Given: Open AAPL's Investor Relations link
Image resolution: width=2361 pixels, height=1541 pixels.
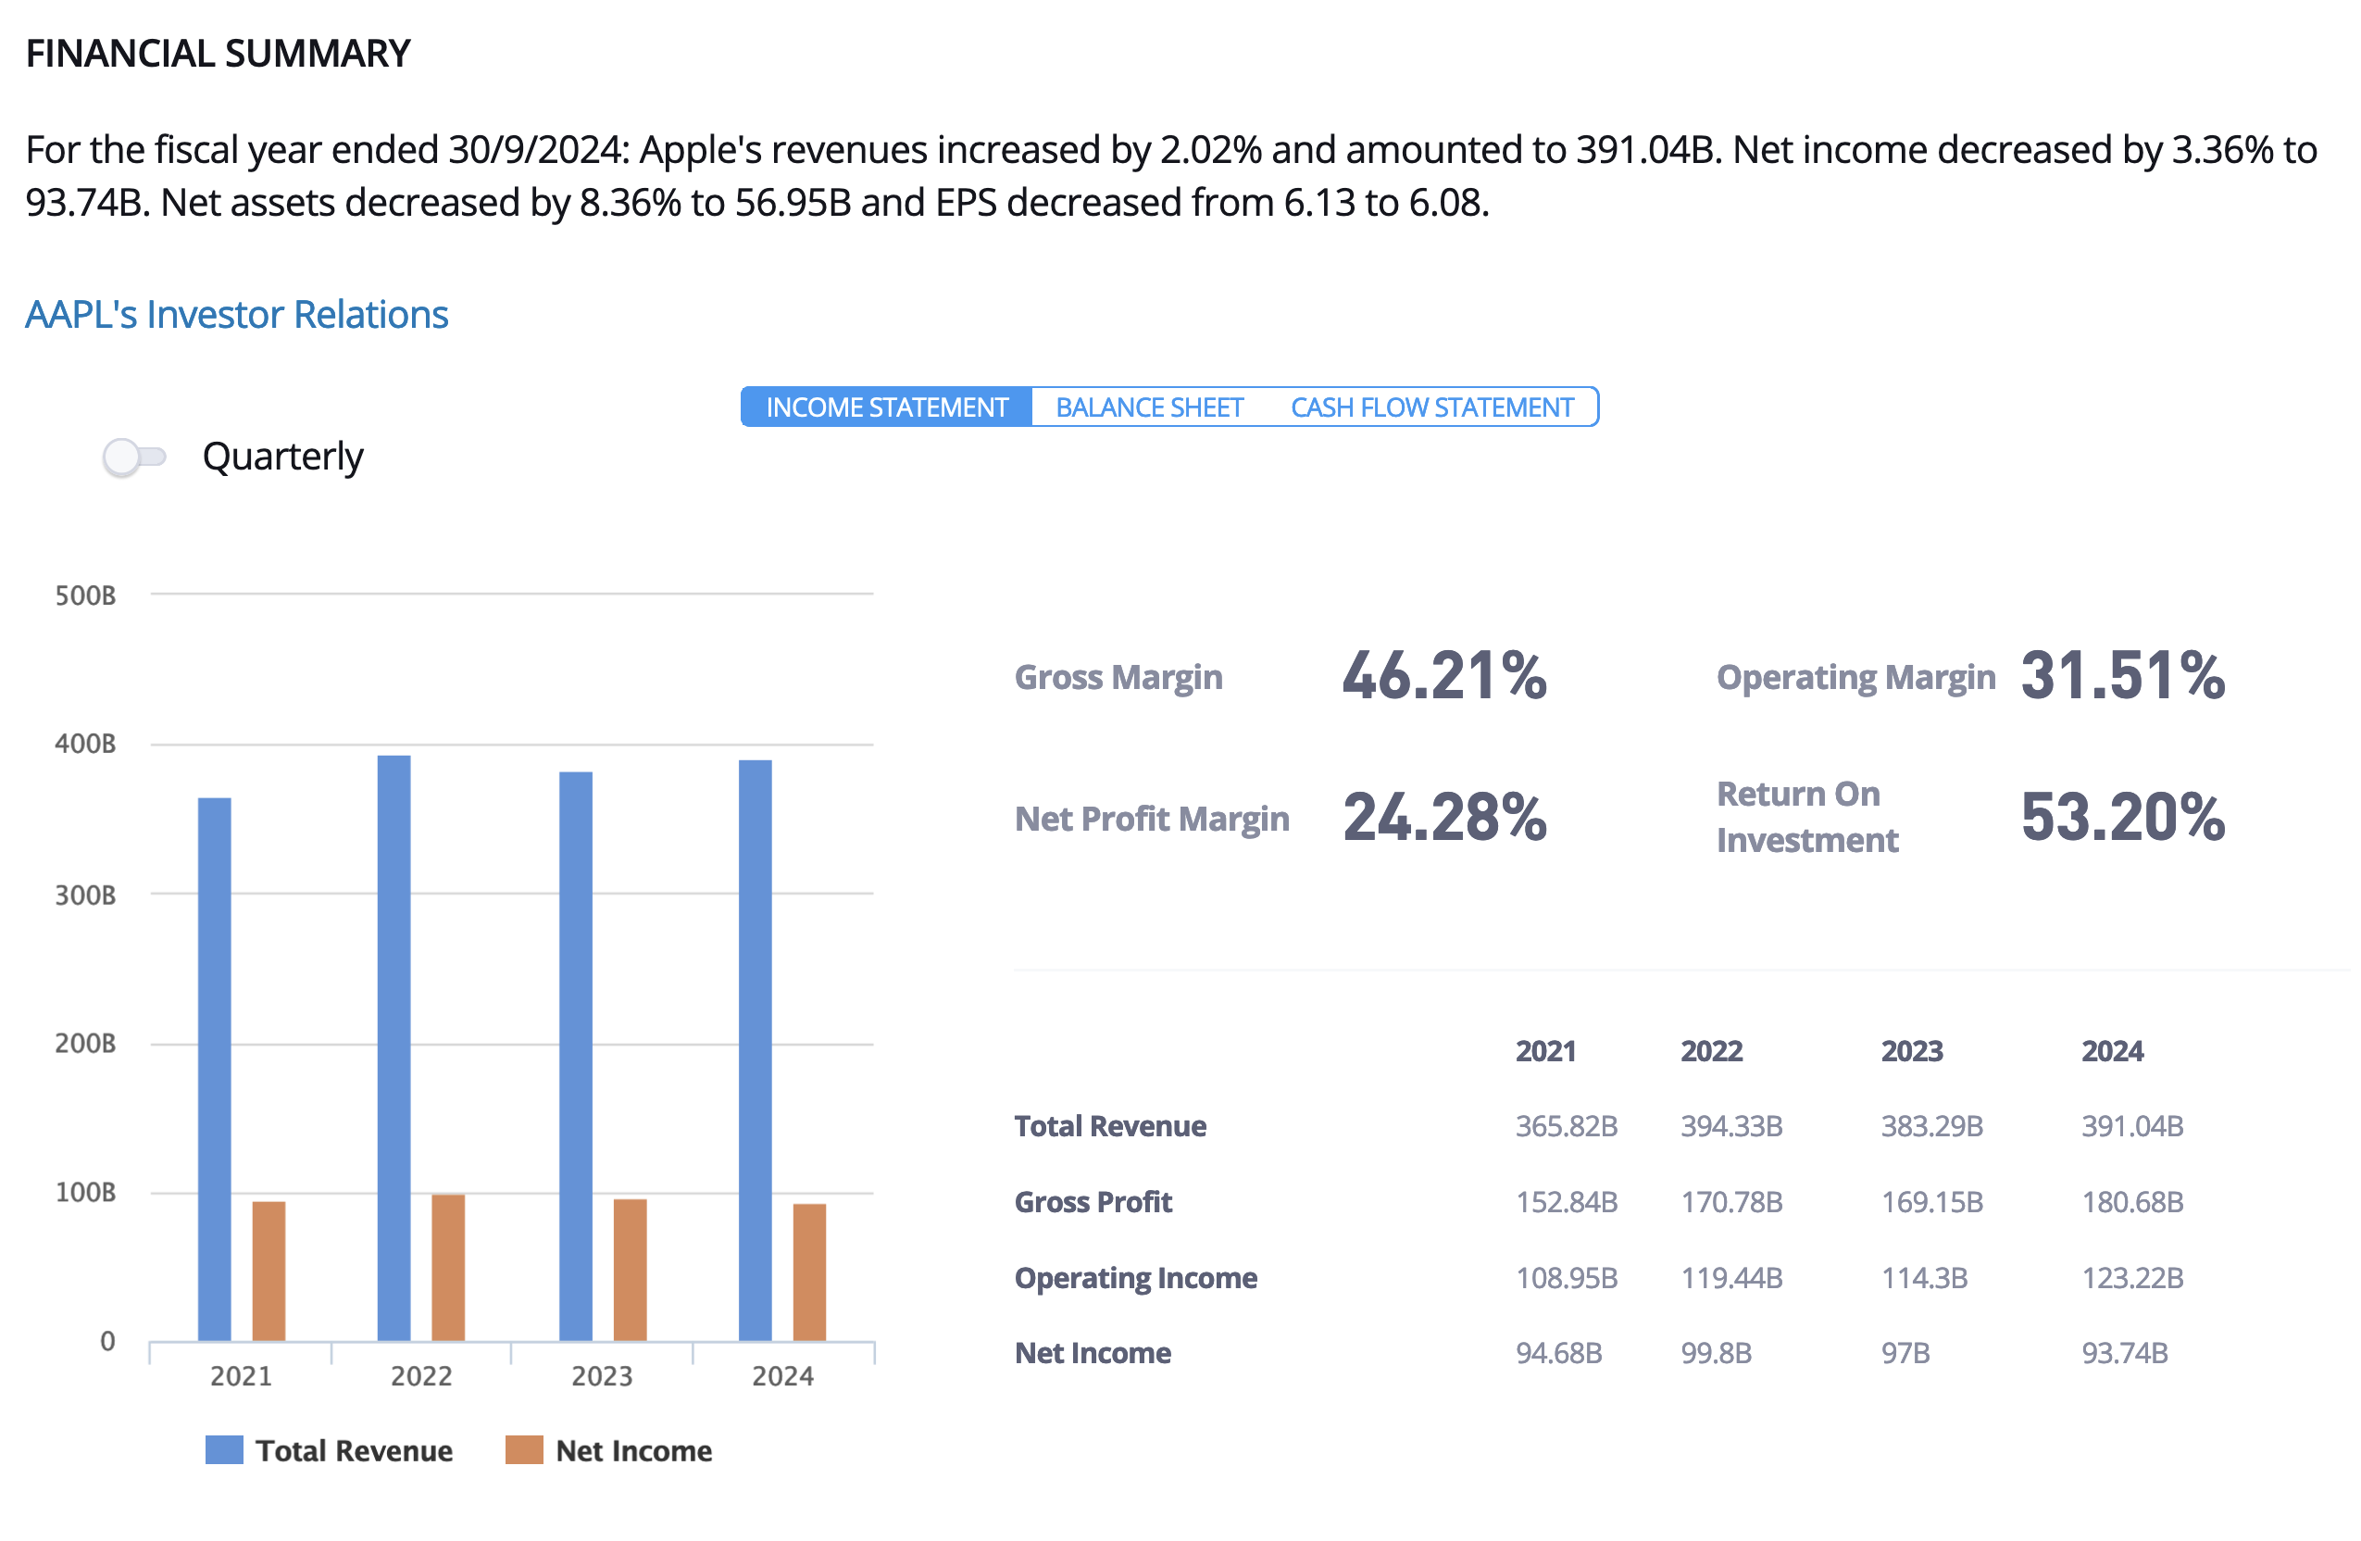Looking at the screenshot, I should 236,315.
